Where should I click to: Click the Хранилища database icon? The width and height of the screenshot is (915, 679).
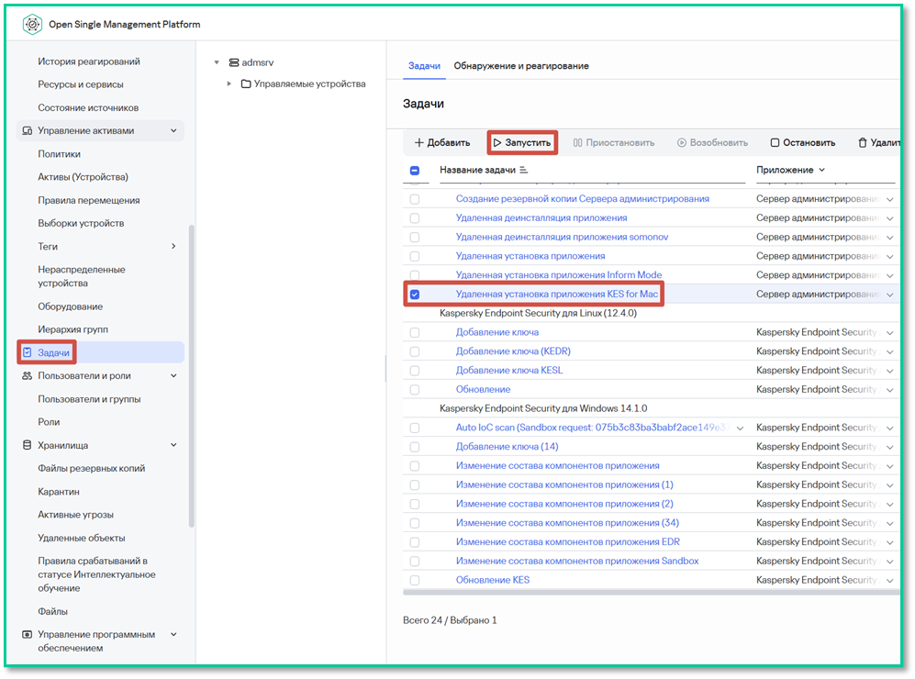[27, 445]
